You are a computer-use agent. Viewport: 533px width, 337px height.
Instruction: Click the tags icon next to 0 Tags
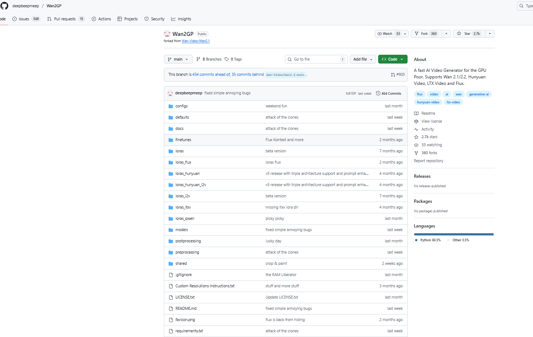tap(227, 59)
